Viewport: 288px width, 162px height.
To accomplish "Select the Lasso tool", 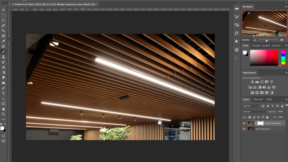I will point(3,20).
